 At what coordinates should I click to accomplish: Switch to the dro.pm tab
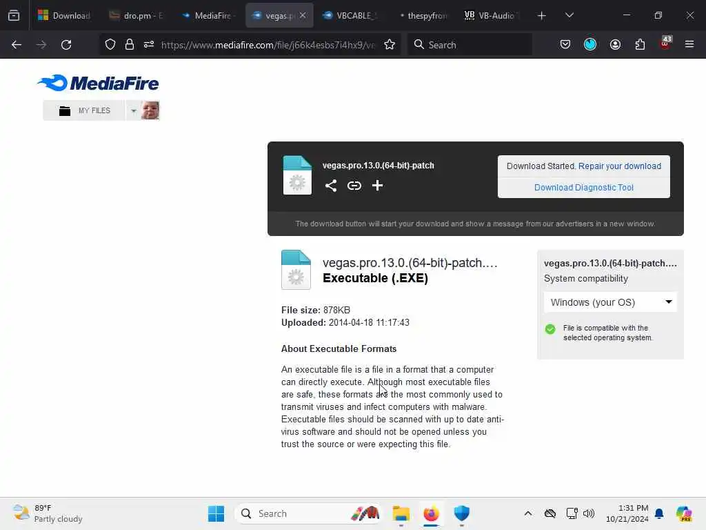coord(137,15)
